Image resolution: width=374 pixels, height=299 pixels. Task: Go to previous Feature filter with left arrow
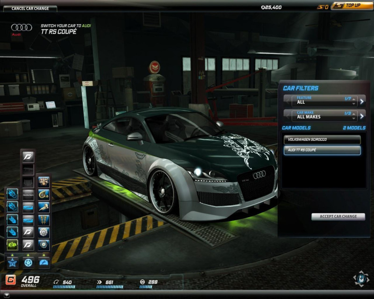tap(288, 101)
